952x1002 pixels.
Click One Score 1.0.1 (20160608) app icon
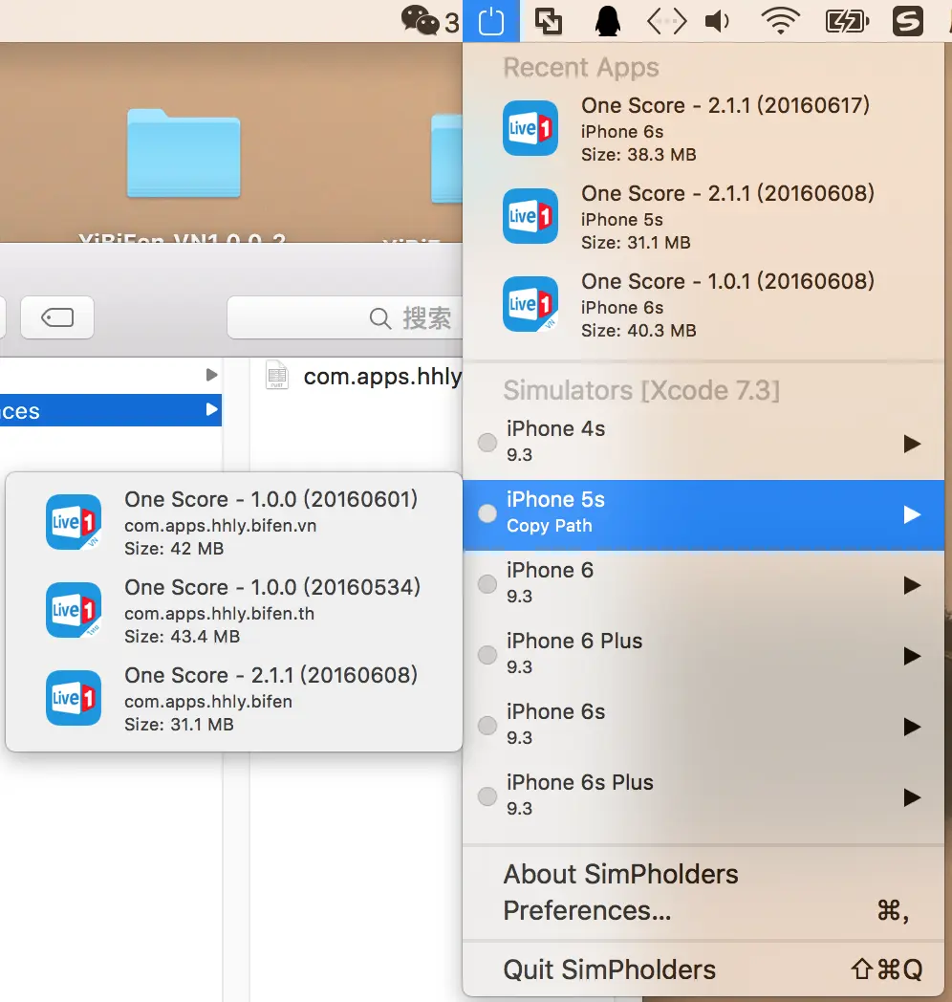point(530,304)
